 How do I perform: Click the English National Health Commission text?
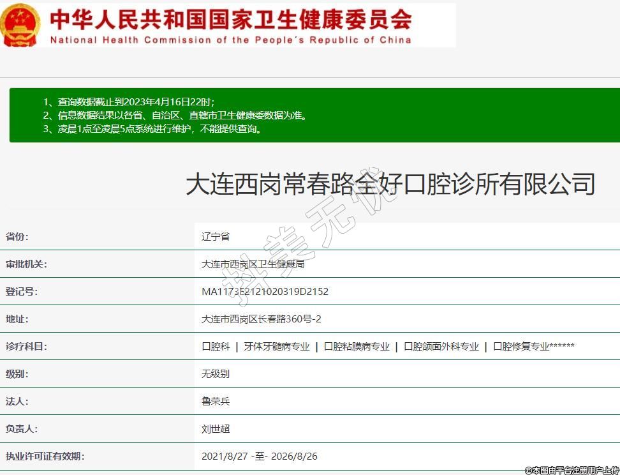[230, 40]
